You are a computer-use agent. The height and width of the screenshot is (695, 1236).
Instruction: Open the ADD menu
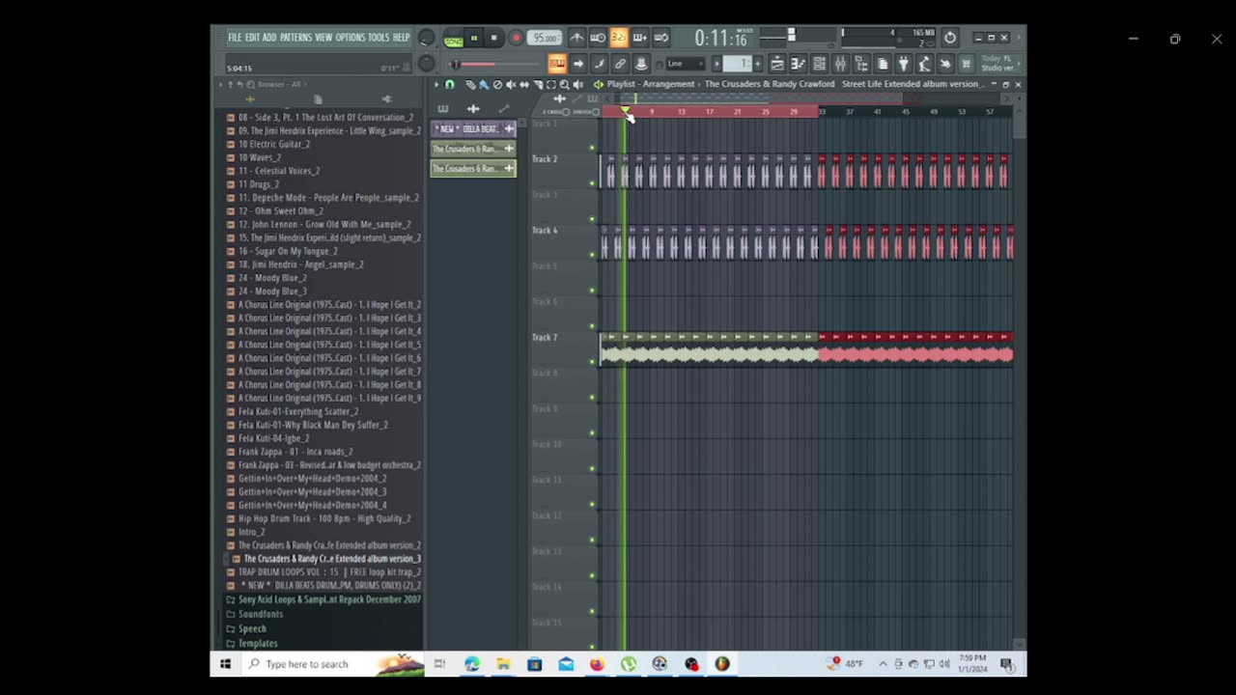point(269,38)
